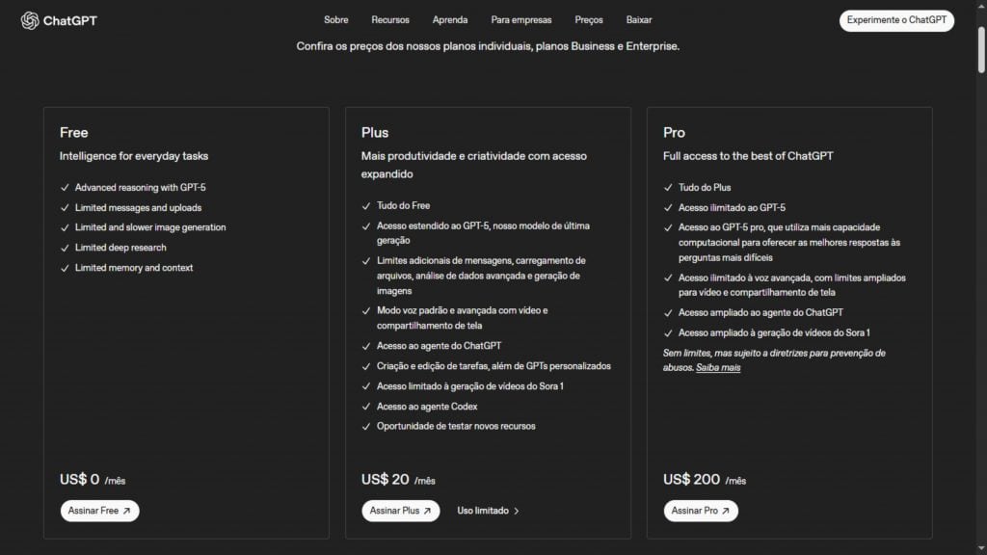This screenshot has height=555, width=987.
Task: Open the Recursos menu
Action: 390,20
